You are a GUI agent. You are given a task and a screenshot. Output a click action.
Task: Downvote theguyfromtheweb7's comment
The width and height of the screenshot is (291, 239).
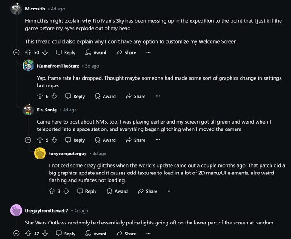tap(45, 234)
